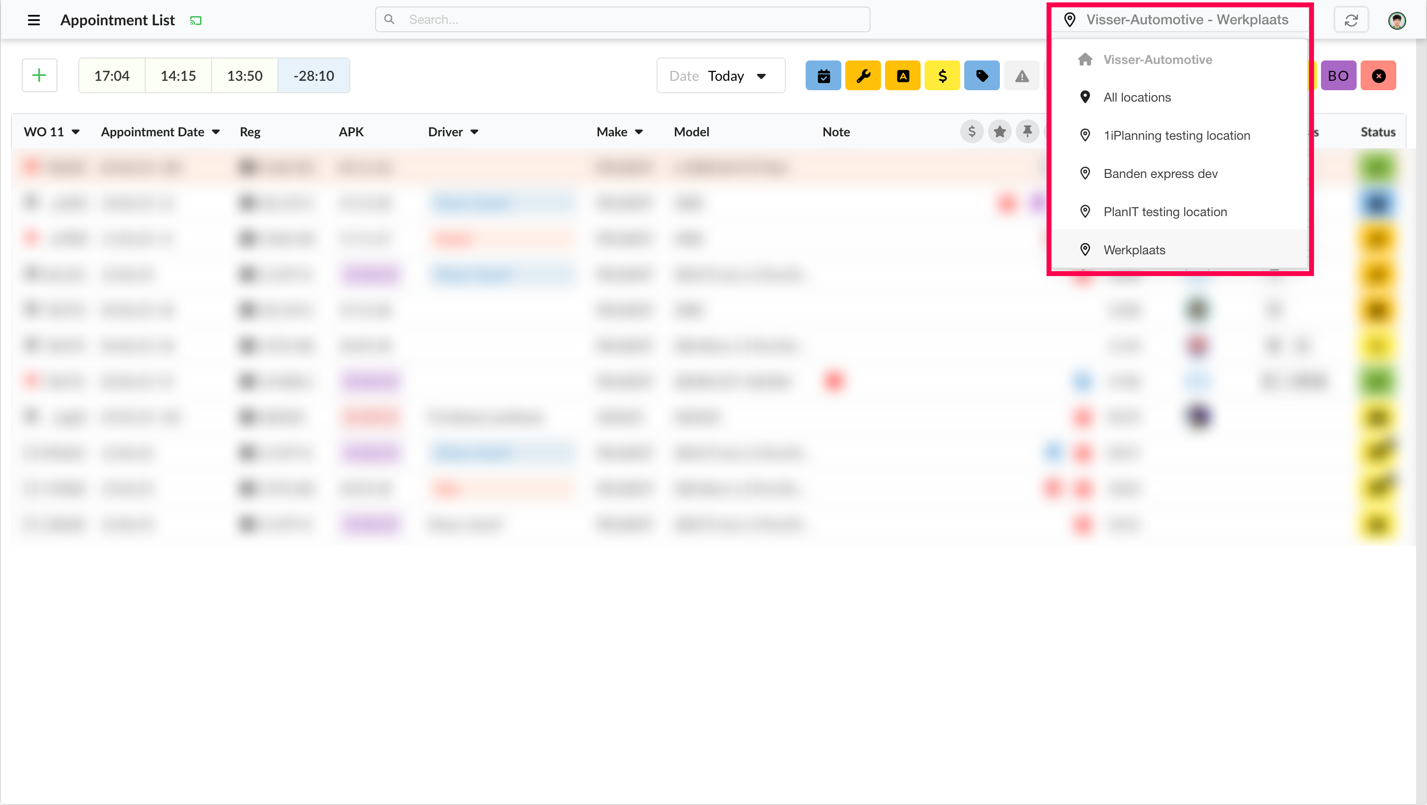Click the red cancelled X filter
This screenshot has width=1427, height=805.
(x=1378, y=75)
